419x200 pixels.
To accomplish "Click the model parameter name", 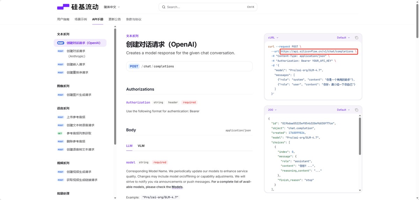I will pos(131,162).
